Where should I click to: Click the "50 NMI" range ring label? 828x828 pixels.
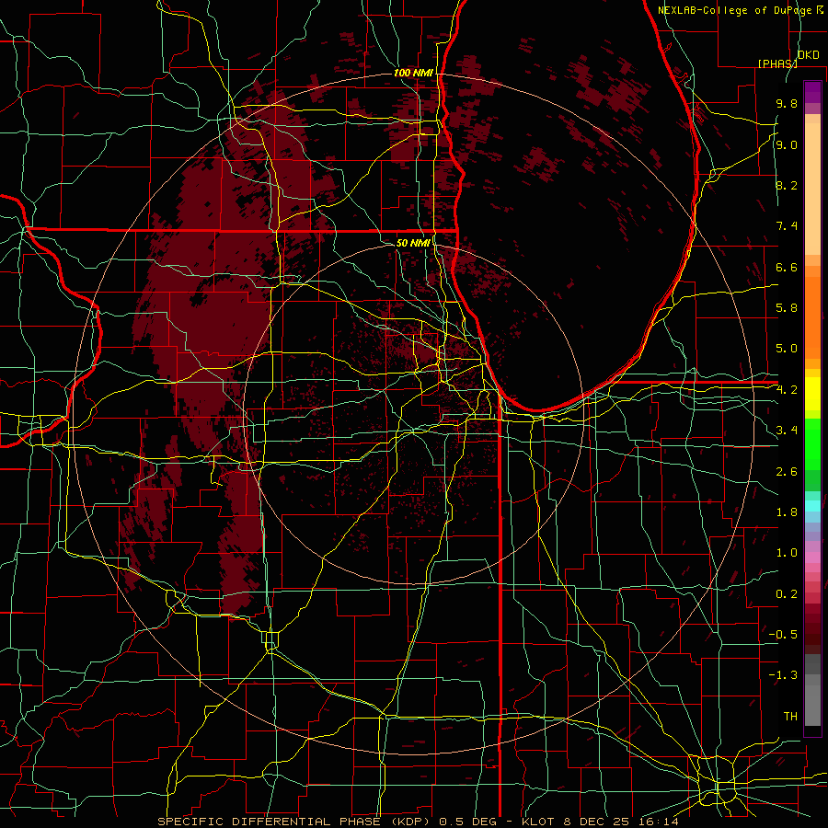pyautogui.click(x=413, y=244)
